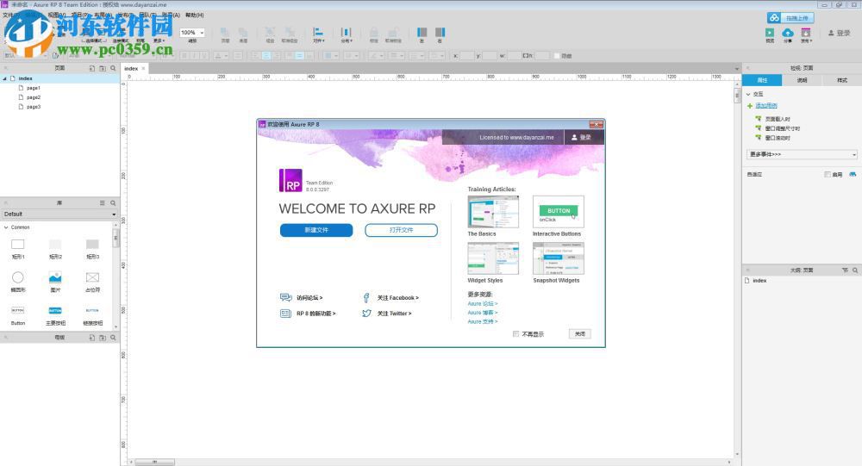
Task: Select the 椭圆形 ellipse widget
Action: click(17, 277)
